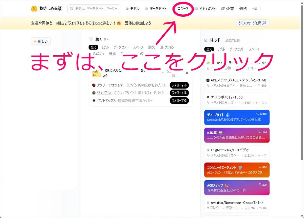The height and width of the screenshot is (218, 304).
Task: Select the 論文 feed filter tab
Action: point(151,47)
